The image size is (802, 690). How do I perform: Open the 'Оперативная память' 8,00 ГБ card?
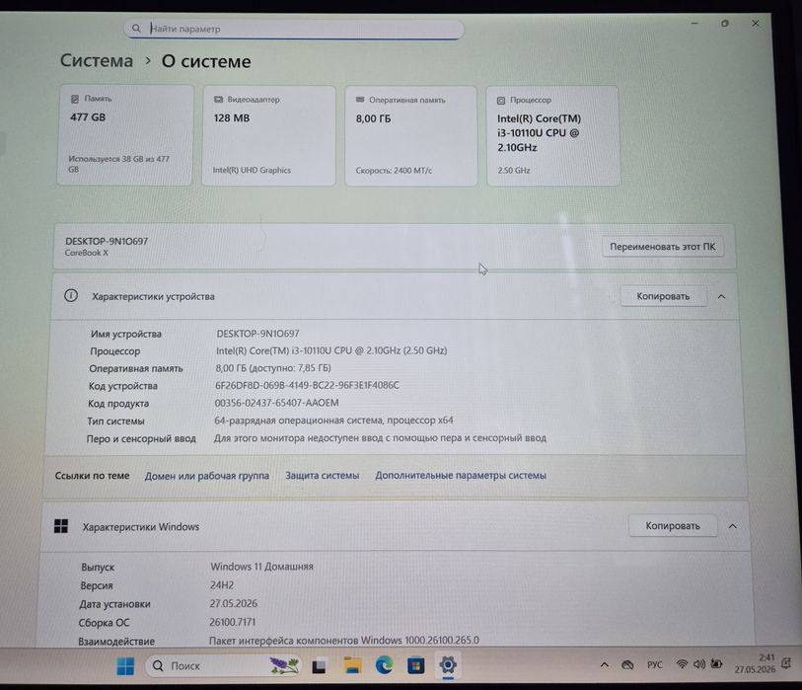[x=411, y=136]
